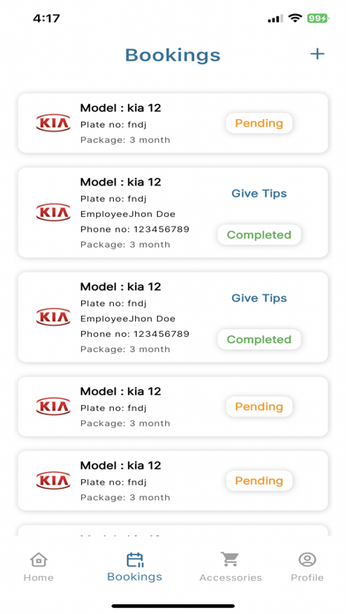Tap Completed badge on third booking
Image resolution: width=346 pixels, height=614 pixels.
pyautogui.click(x=259, y=340)
